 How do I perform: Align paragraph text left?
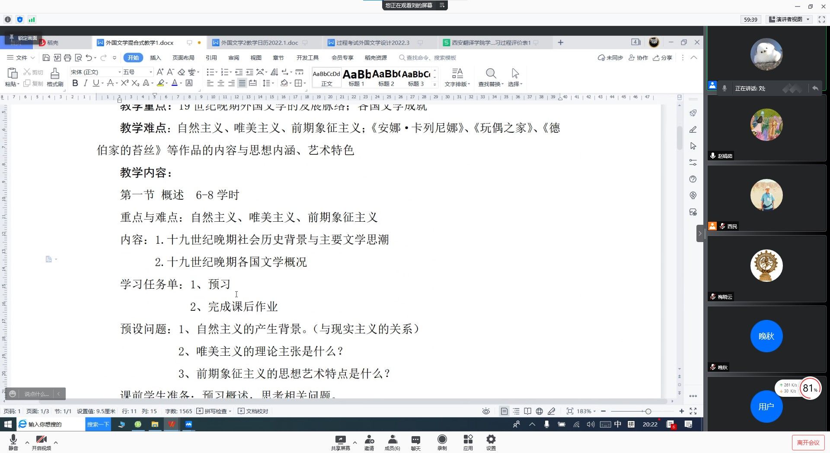210,83
